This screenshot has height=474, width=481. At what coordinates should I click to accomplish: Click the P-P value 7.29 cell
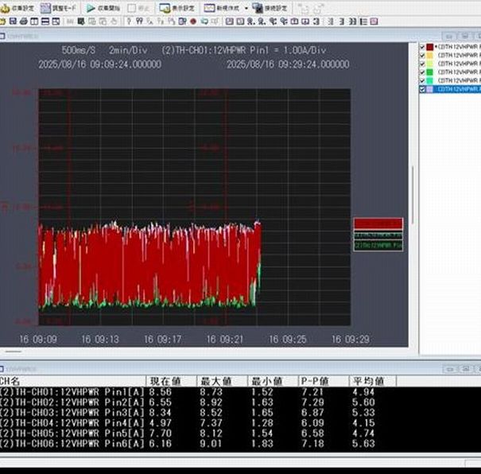(x=312, y=402)
